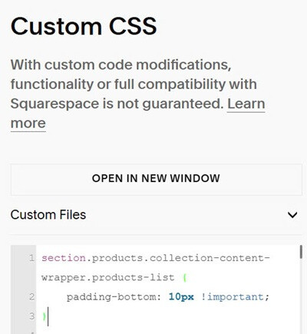Click the wrapper.products-list selector text
This screenshot has height=334, width=307.
coord(107,278)
